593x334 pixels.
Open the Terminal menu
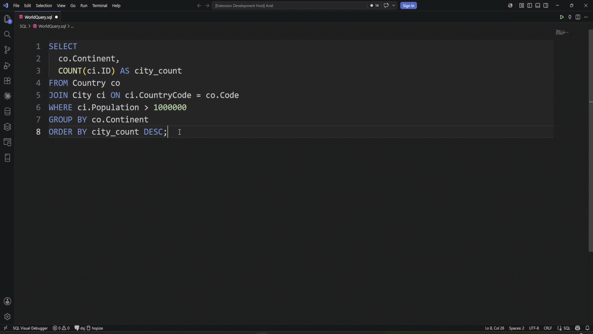pos(100,6)
